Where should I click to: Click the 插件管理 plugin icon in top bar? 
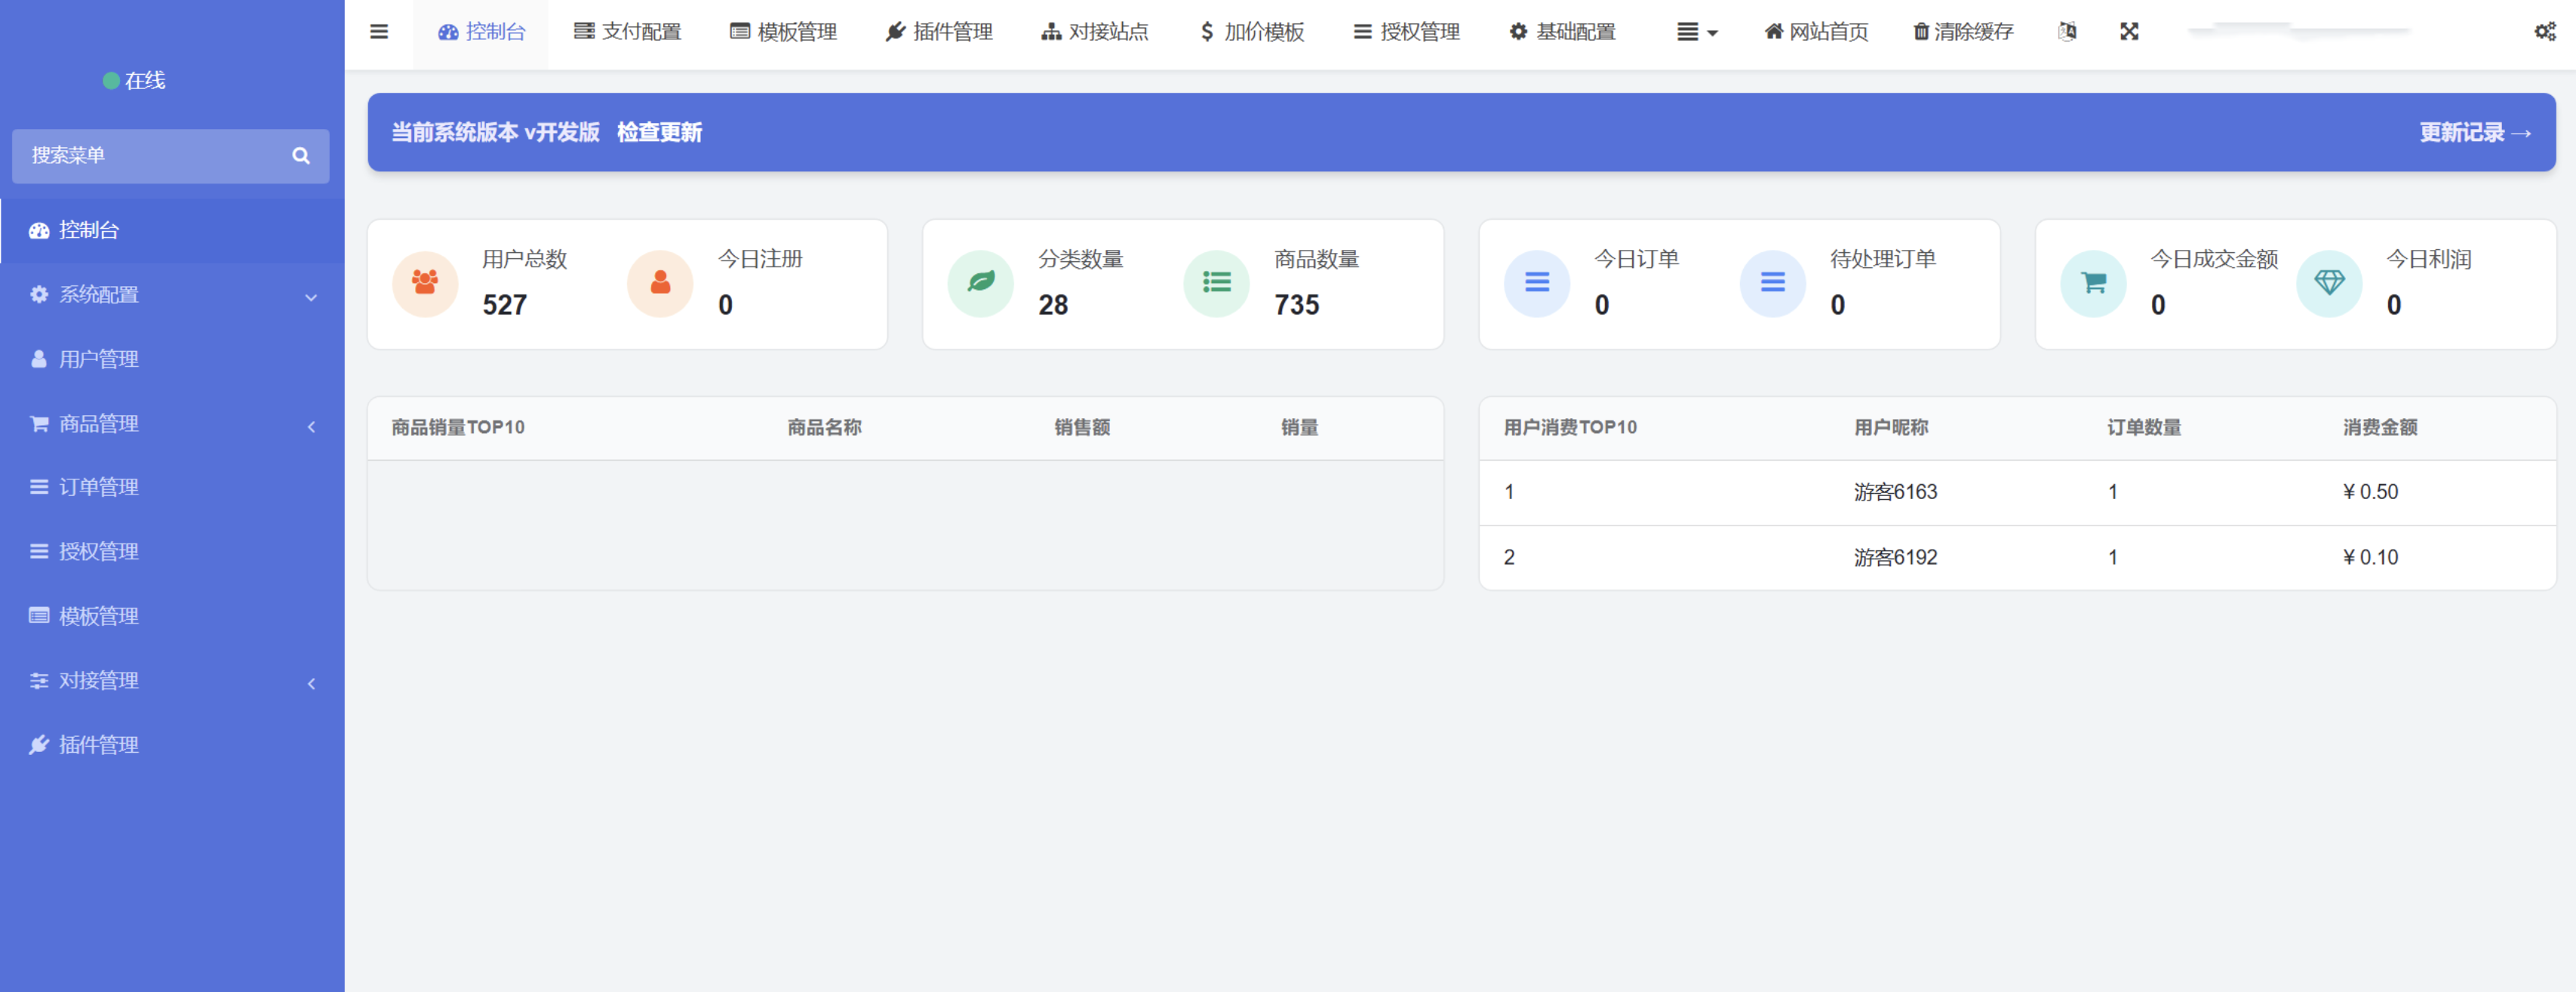pyautogui.click(x=895, y=31)
